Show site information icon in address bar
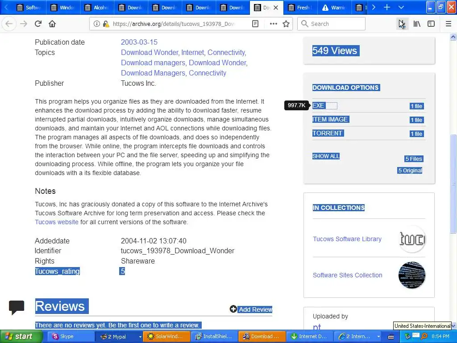Viewport: 457px width, 343px height. (x=97, y=24)
